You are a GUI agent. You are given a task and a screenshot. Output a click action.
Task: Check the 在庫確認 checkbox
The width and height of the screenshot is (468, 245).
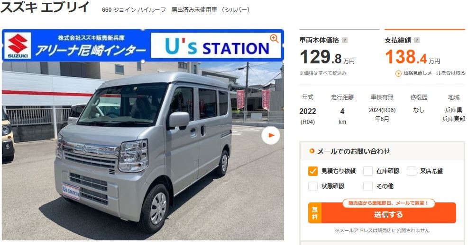[368, 171]
